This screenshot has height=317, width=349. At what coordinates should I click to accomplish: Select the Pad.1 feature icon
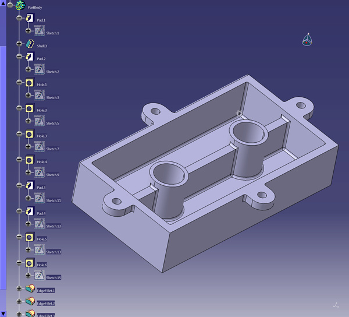(x=29, y=19)
